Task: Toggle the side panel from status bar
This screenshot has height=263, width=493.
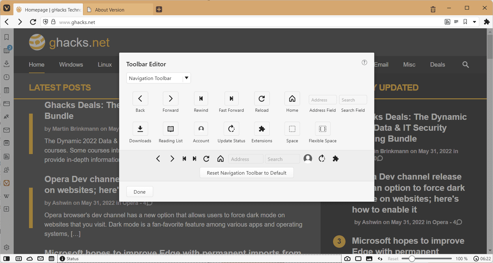Action: coord(7,259)
